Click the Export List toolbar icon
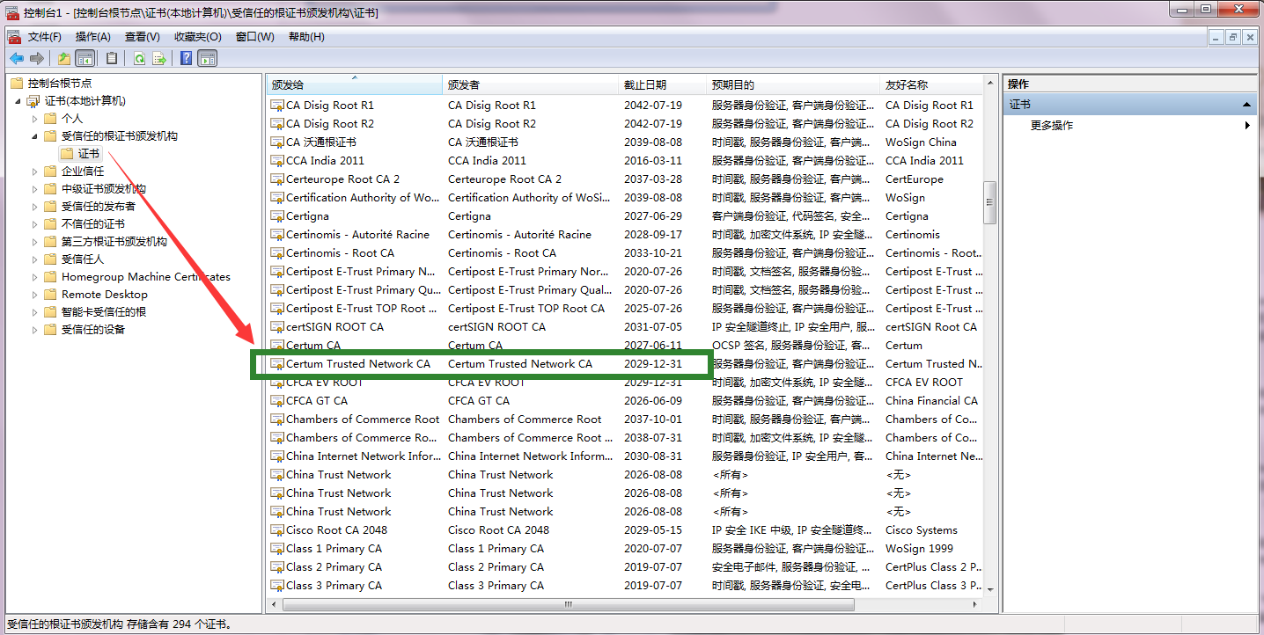The height and width of the screenshot is (635, 1264). (x=159, y=59)
